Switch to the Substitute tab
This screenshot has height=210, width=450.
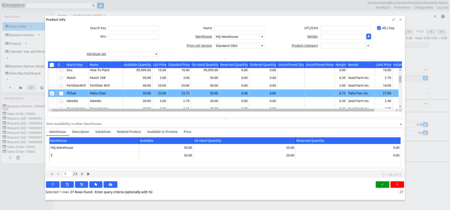[x=103, y=132]
